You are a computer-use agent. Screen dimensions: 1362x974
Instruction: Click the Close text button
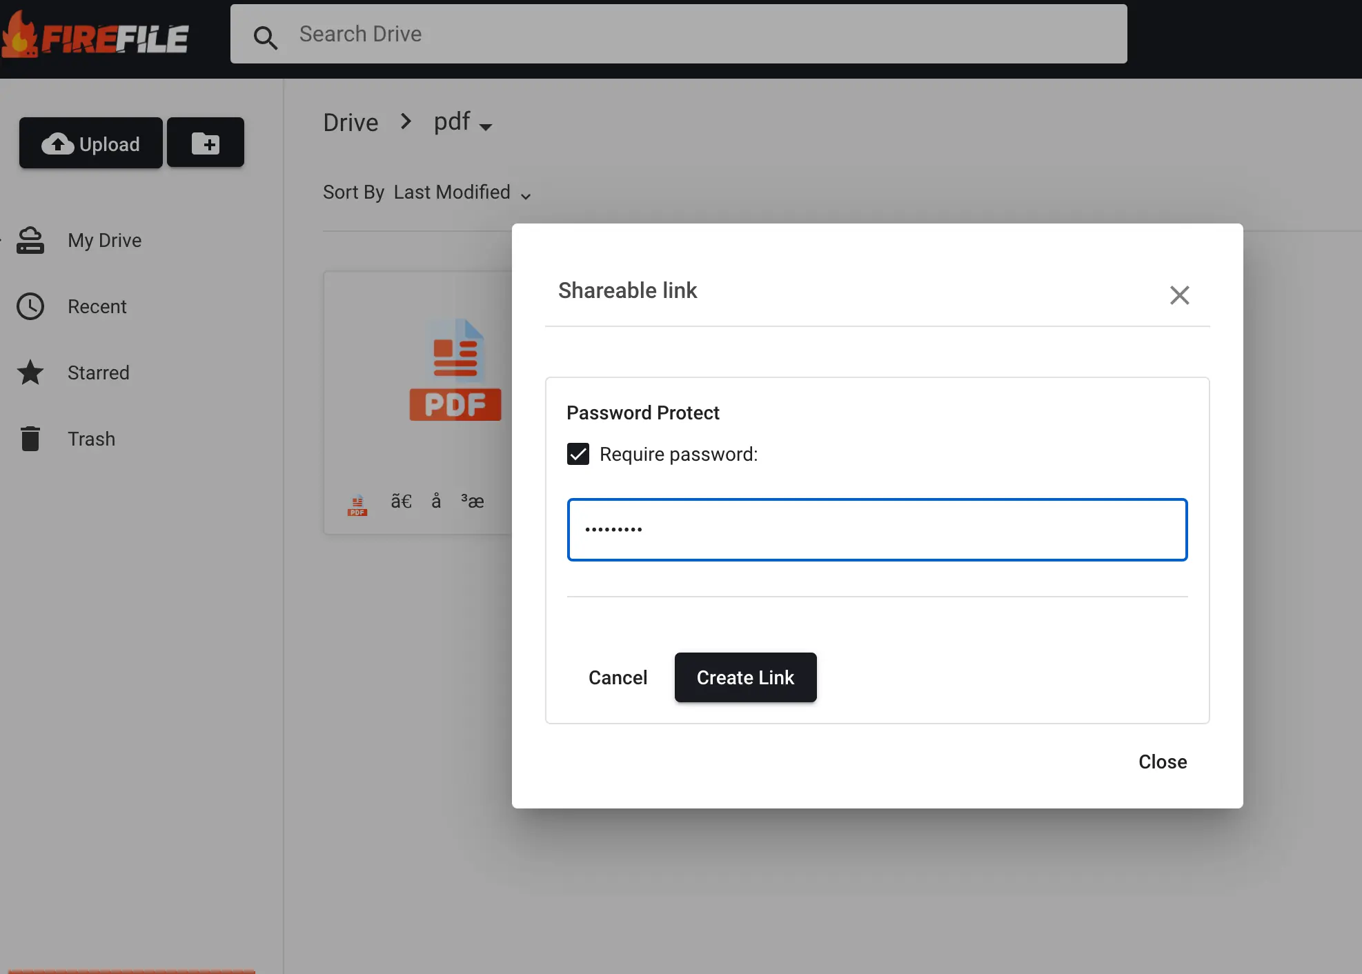point(1163,762)
